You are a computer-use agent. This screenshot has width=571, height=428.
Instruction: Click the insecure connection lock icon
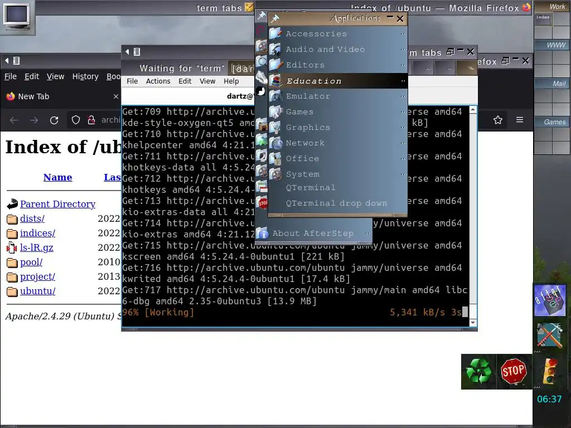[91, 120]
